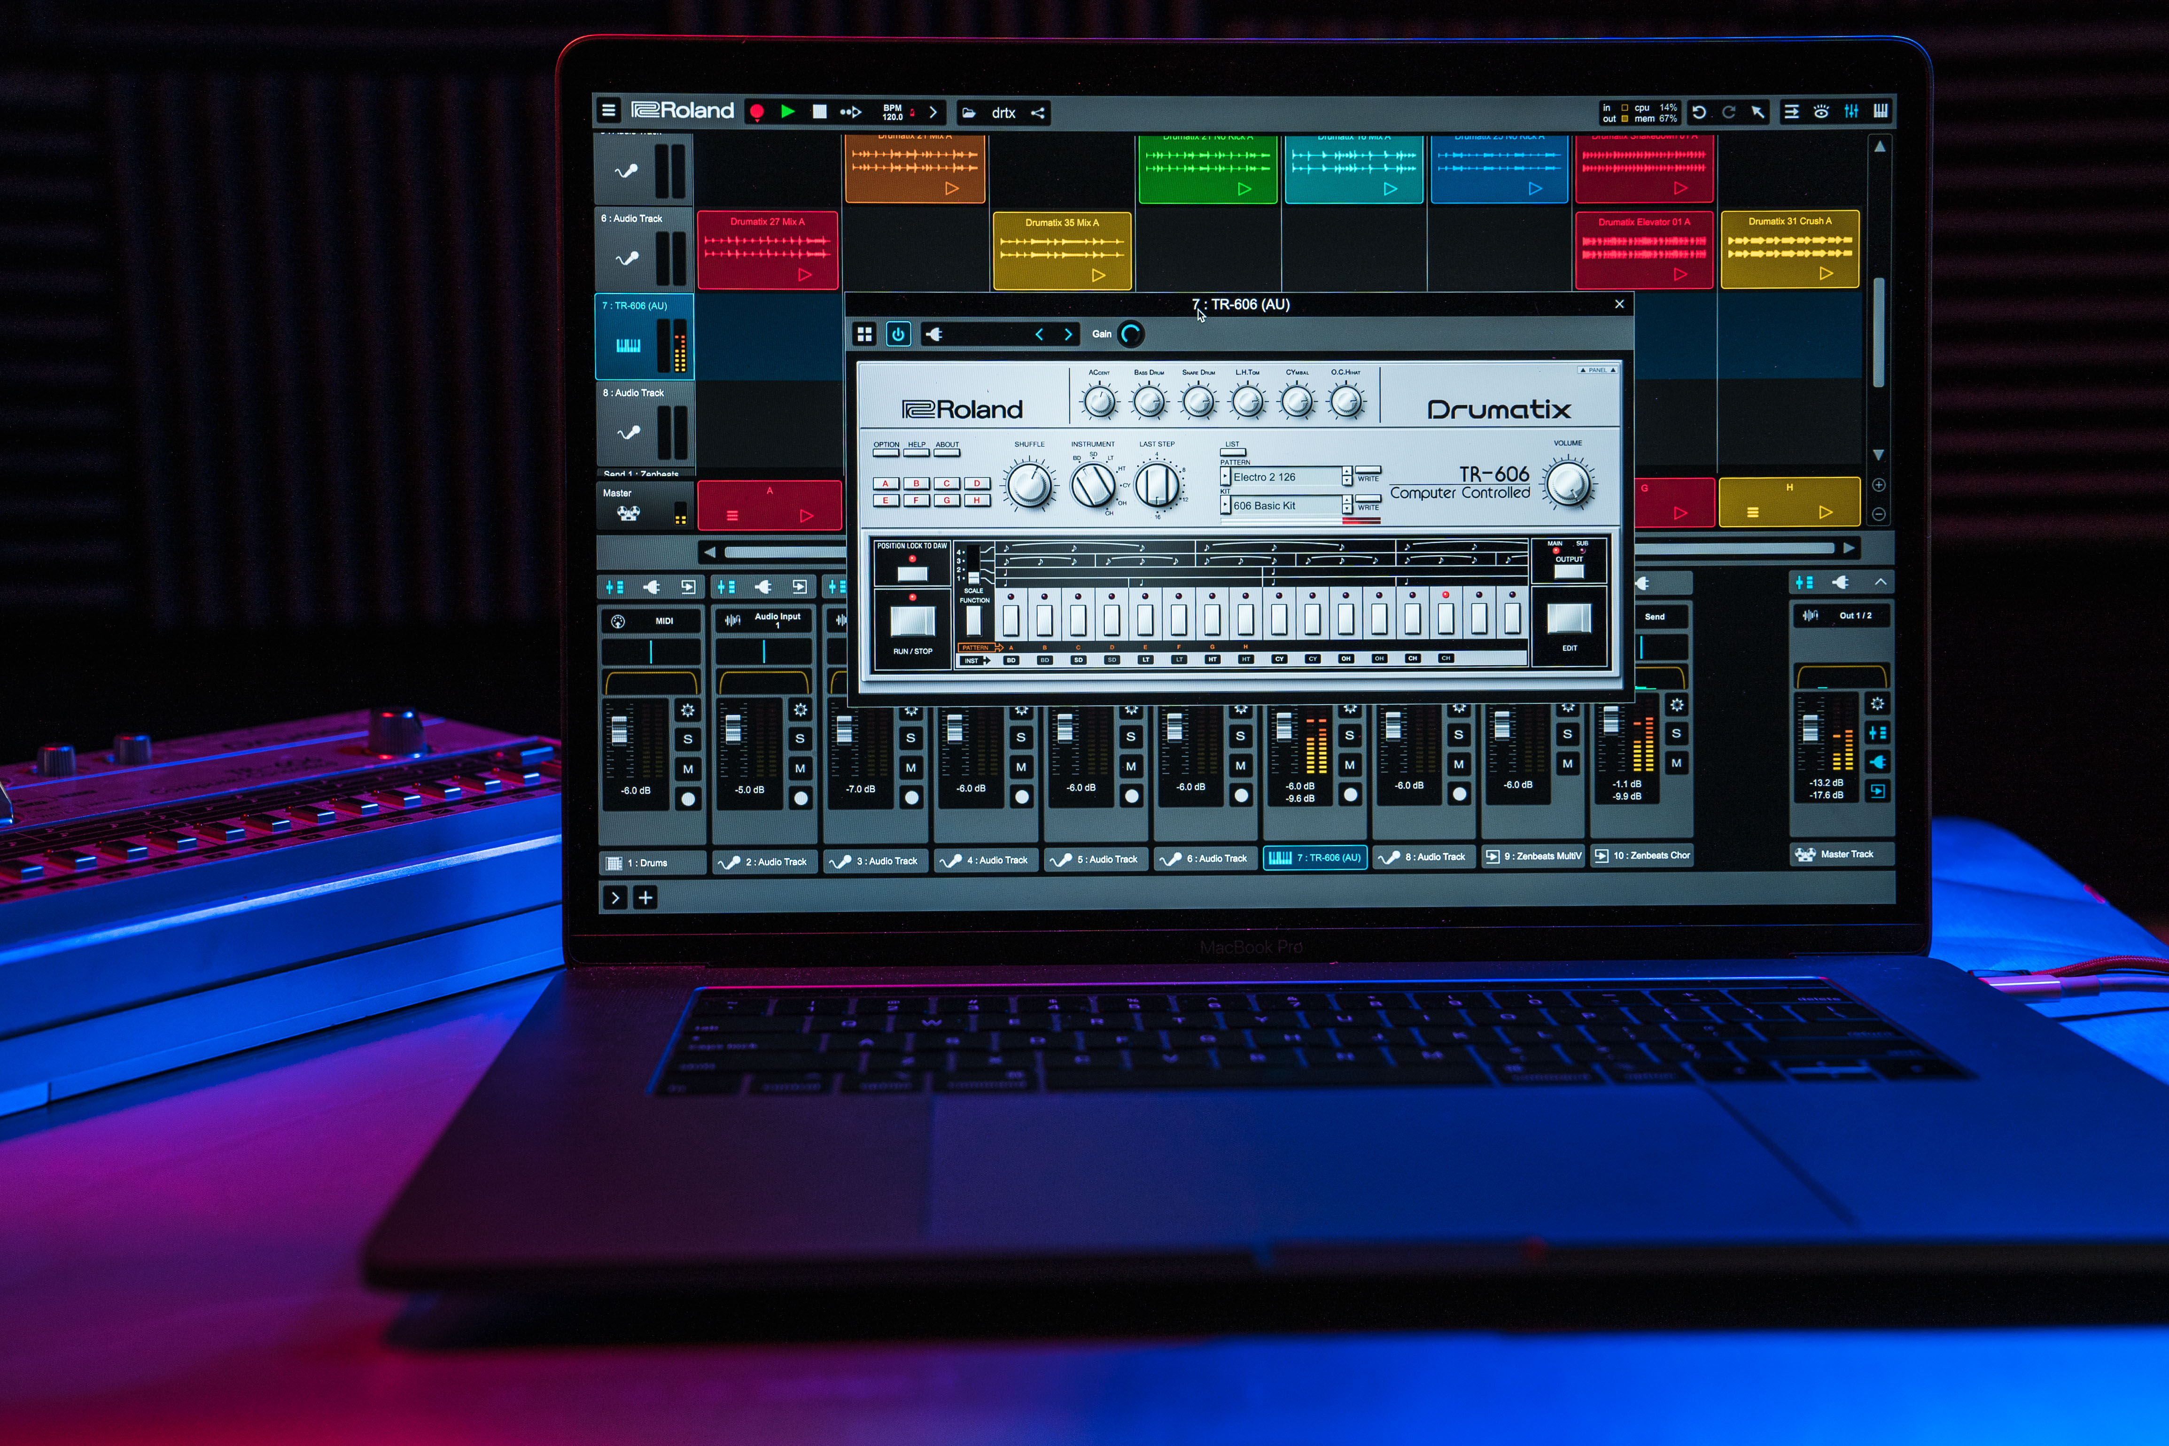Select the 9 : Zenbeats MultiV track tab
Viewport: 2169px width, 1446px height.
click(x=1533, y=856)
